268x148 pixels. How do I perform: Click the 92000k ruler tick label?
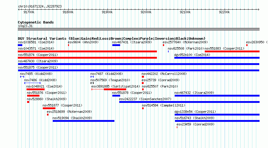coord(146,12)
